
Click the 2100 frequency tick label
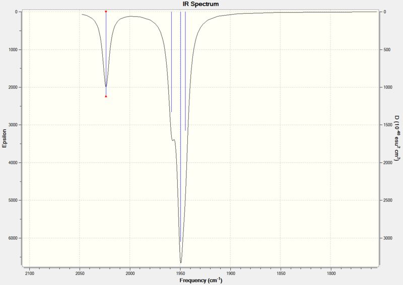pos(30,273)
